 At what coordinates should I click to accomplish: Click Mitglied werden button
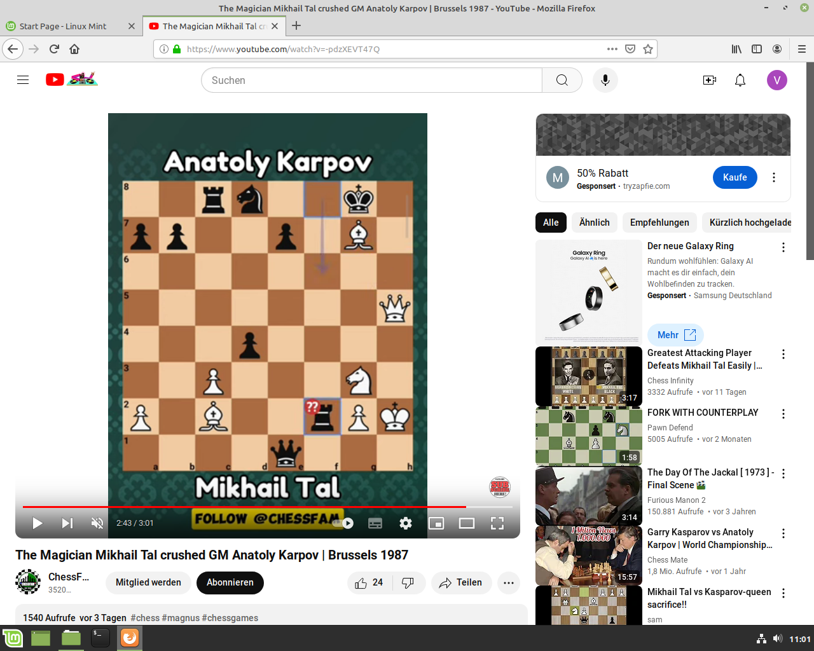pos(148,583)
